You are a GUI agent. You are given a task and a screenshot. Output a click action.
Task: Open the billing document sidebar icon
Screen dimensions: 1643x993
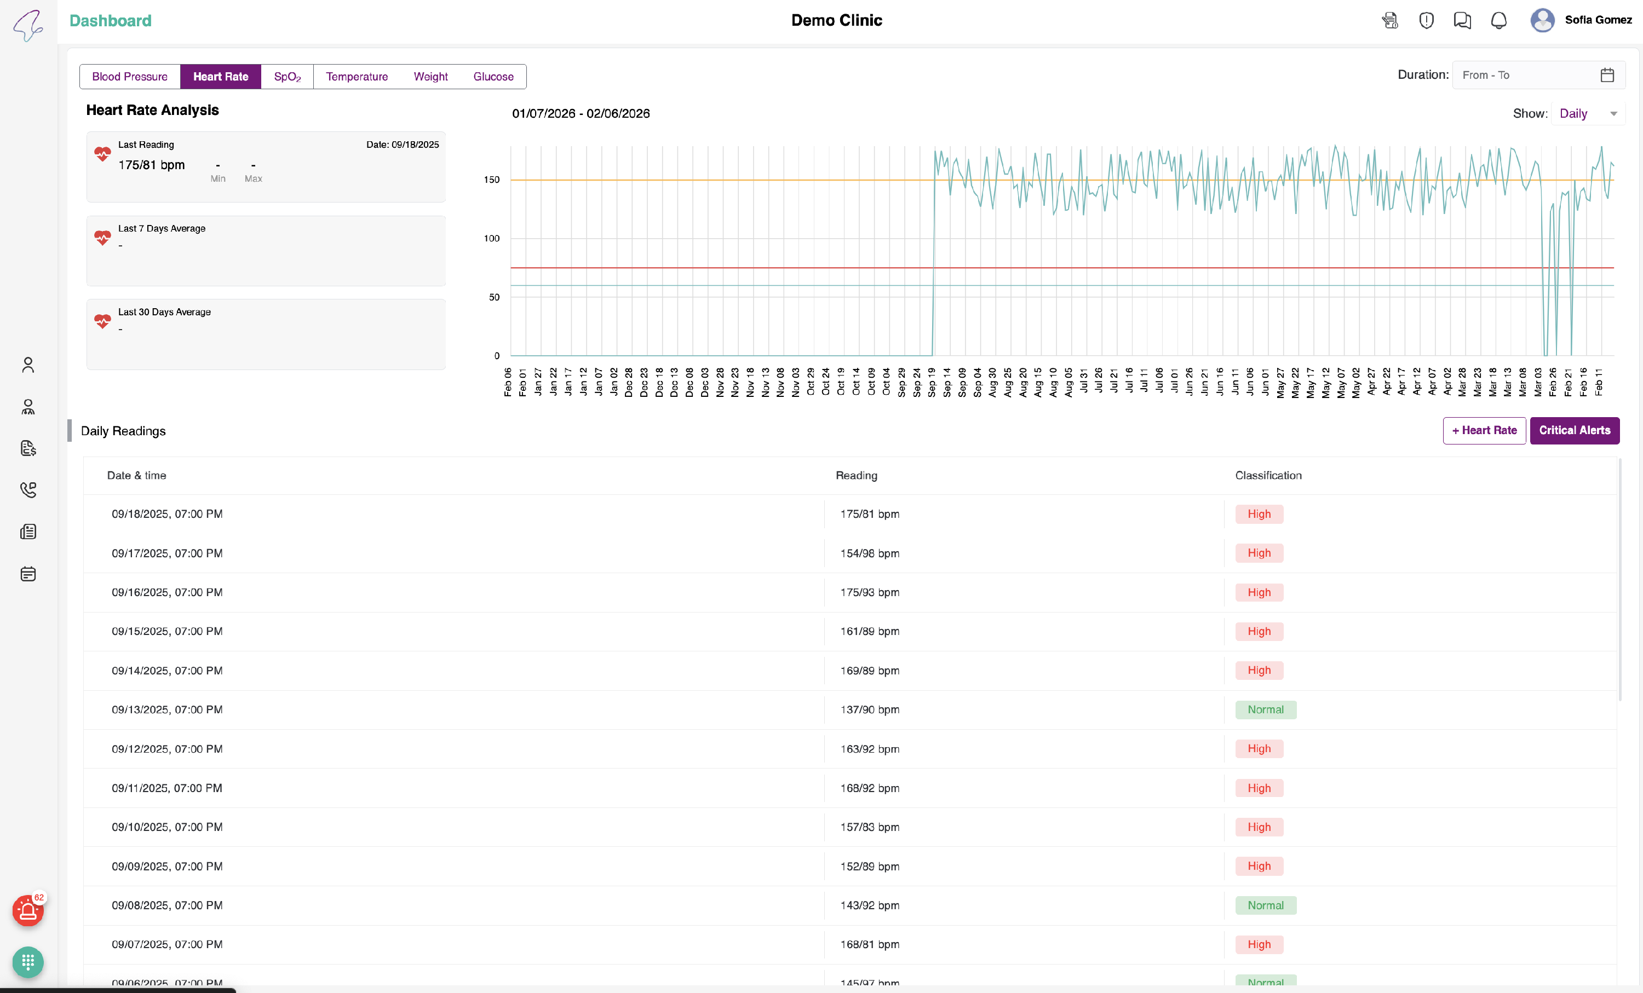pyautogui.click(x=28, y=448)
